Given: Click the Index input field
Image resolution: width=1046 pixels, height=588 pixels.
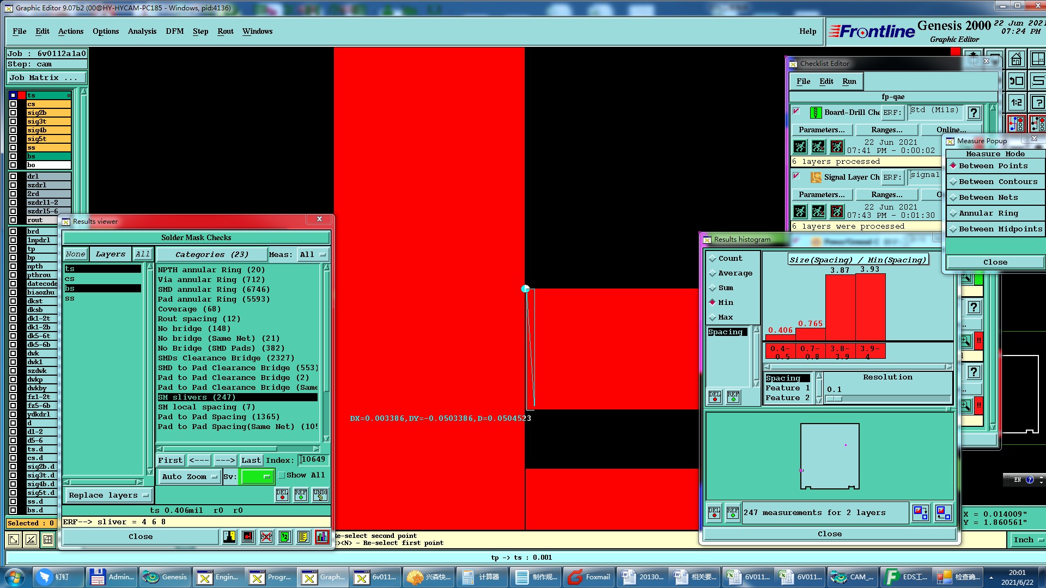Looking at the screenshot, I should pos(313,460).
